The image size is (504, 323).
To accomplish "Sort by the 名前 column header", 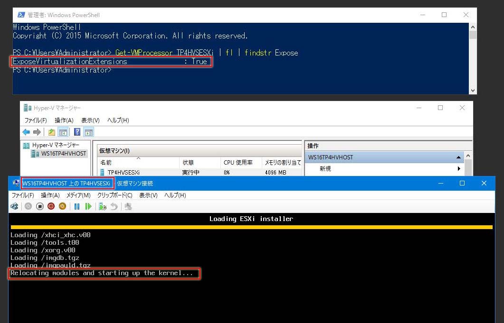I will click(x=138, y=163).
